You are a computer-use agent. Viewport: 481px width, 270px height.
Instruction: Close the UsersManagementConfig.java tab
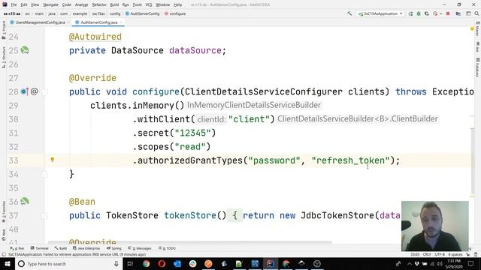click(x=68, y=22)
